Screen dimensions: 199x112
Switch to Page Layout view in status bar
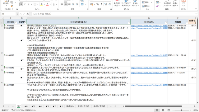(x=163, y=110)
